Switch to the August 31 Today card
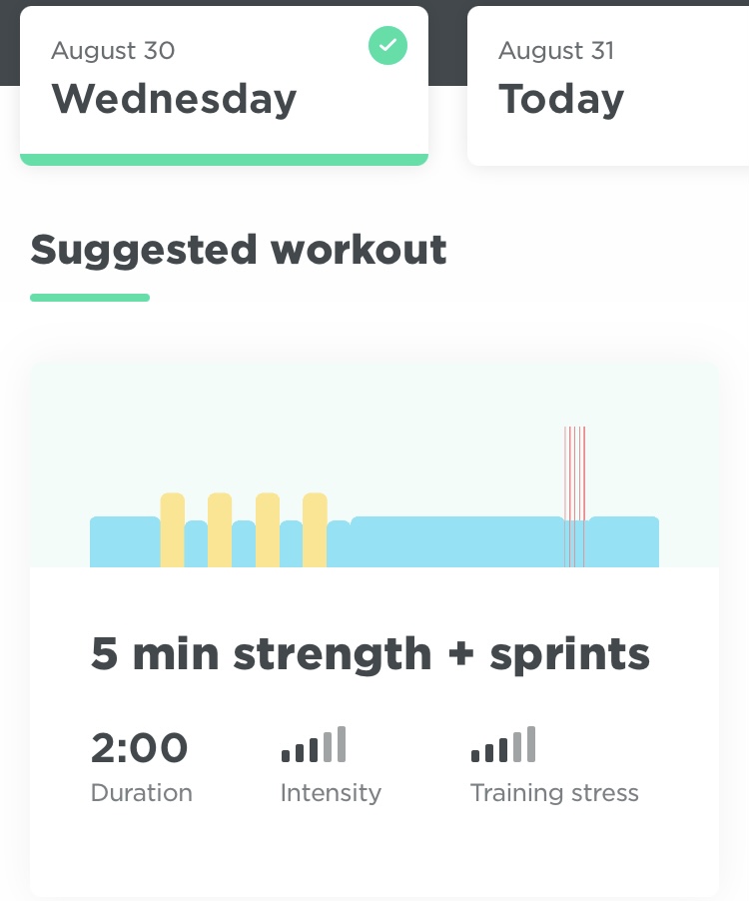The height and width of the screenshot is (901, 749). pos(607,85)
